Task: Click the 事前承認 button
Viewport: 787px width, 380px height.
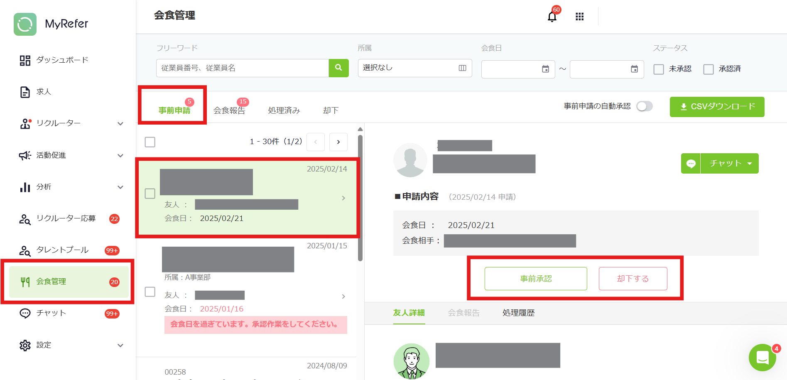Action: point(536,279)
